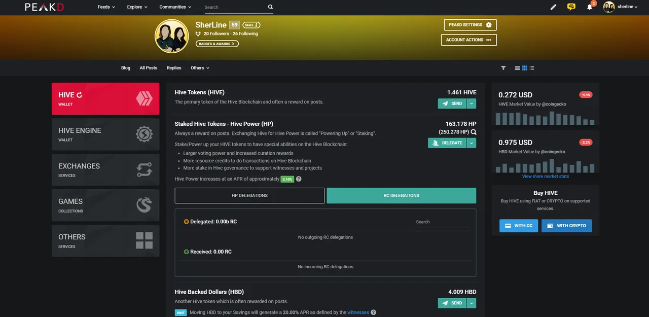Expand the Delegate dropdown arrow
The height and width of the screenshot is (317, 649).
click(472, 143)
